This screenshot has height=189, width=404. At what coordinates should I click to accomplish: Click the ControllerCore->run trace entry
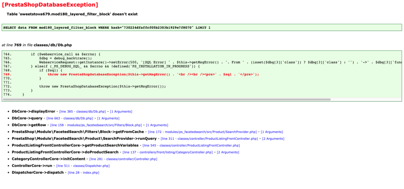coord(32,166)
